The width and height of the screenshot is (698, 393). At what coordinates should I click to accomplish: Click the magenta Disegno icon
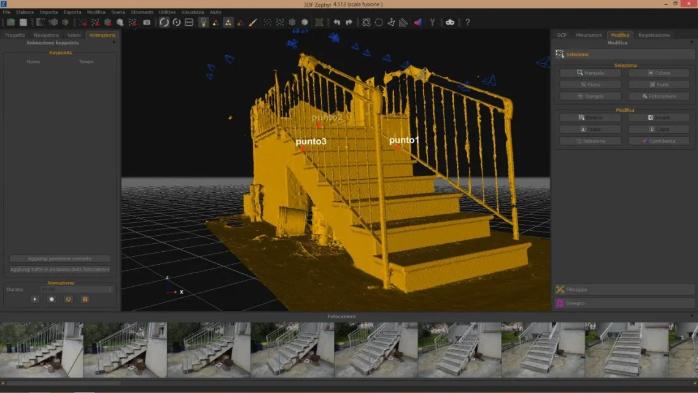(x=560, y=303)
